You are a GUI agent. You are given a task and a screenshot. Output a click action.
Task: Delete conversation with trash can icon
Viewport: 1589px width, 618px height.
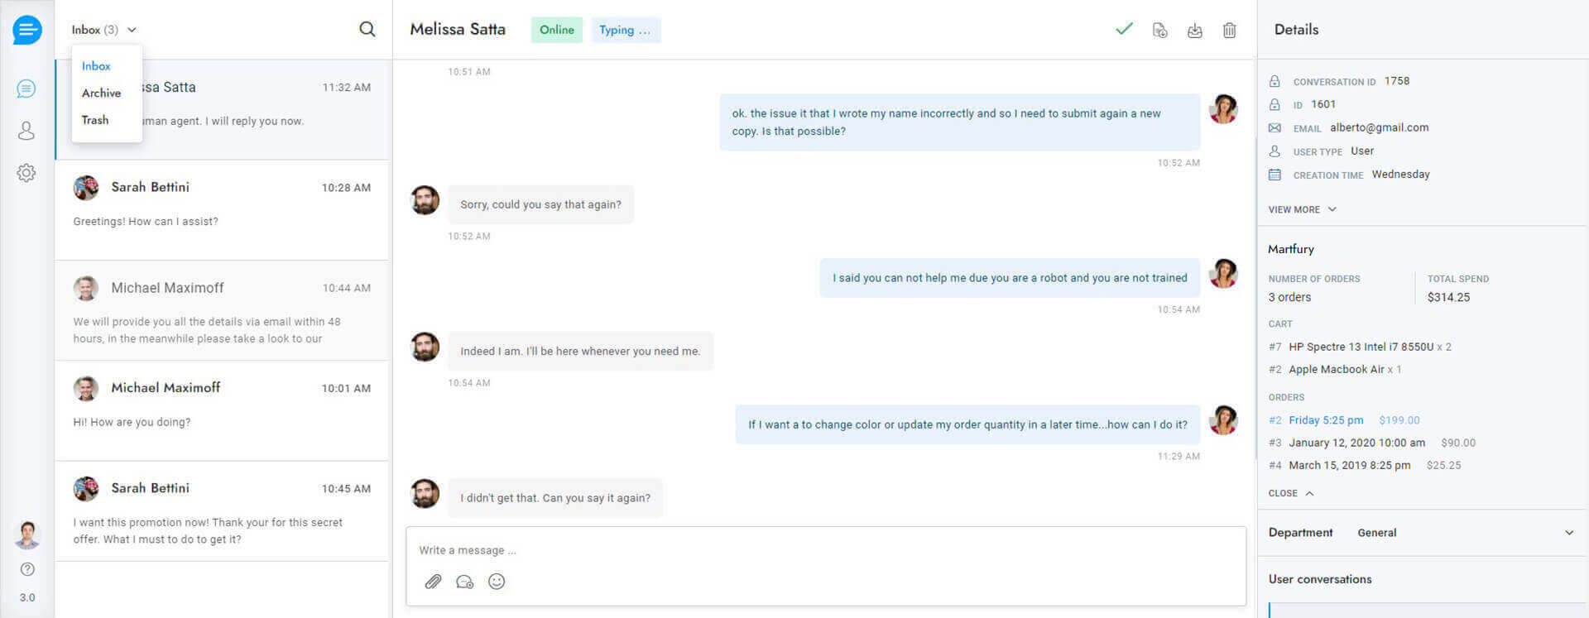1230,31
